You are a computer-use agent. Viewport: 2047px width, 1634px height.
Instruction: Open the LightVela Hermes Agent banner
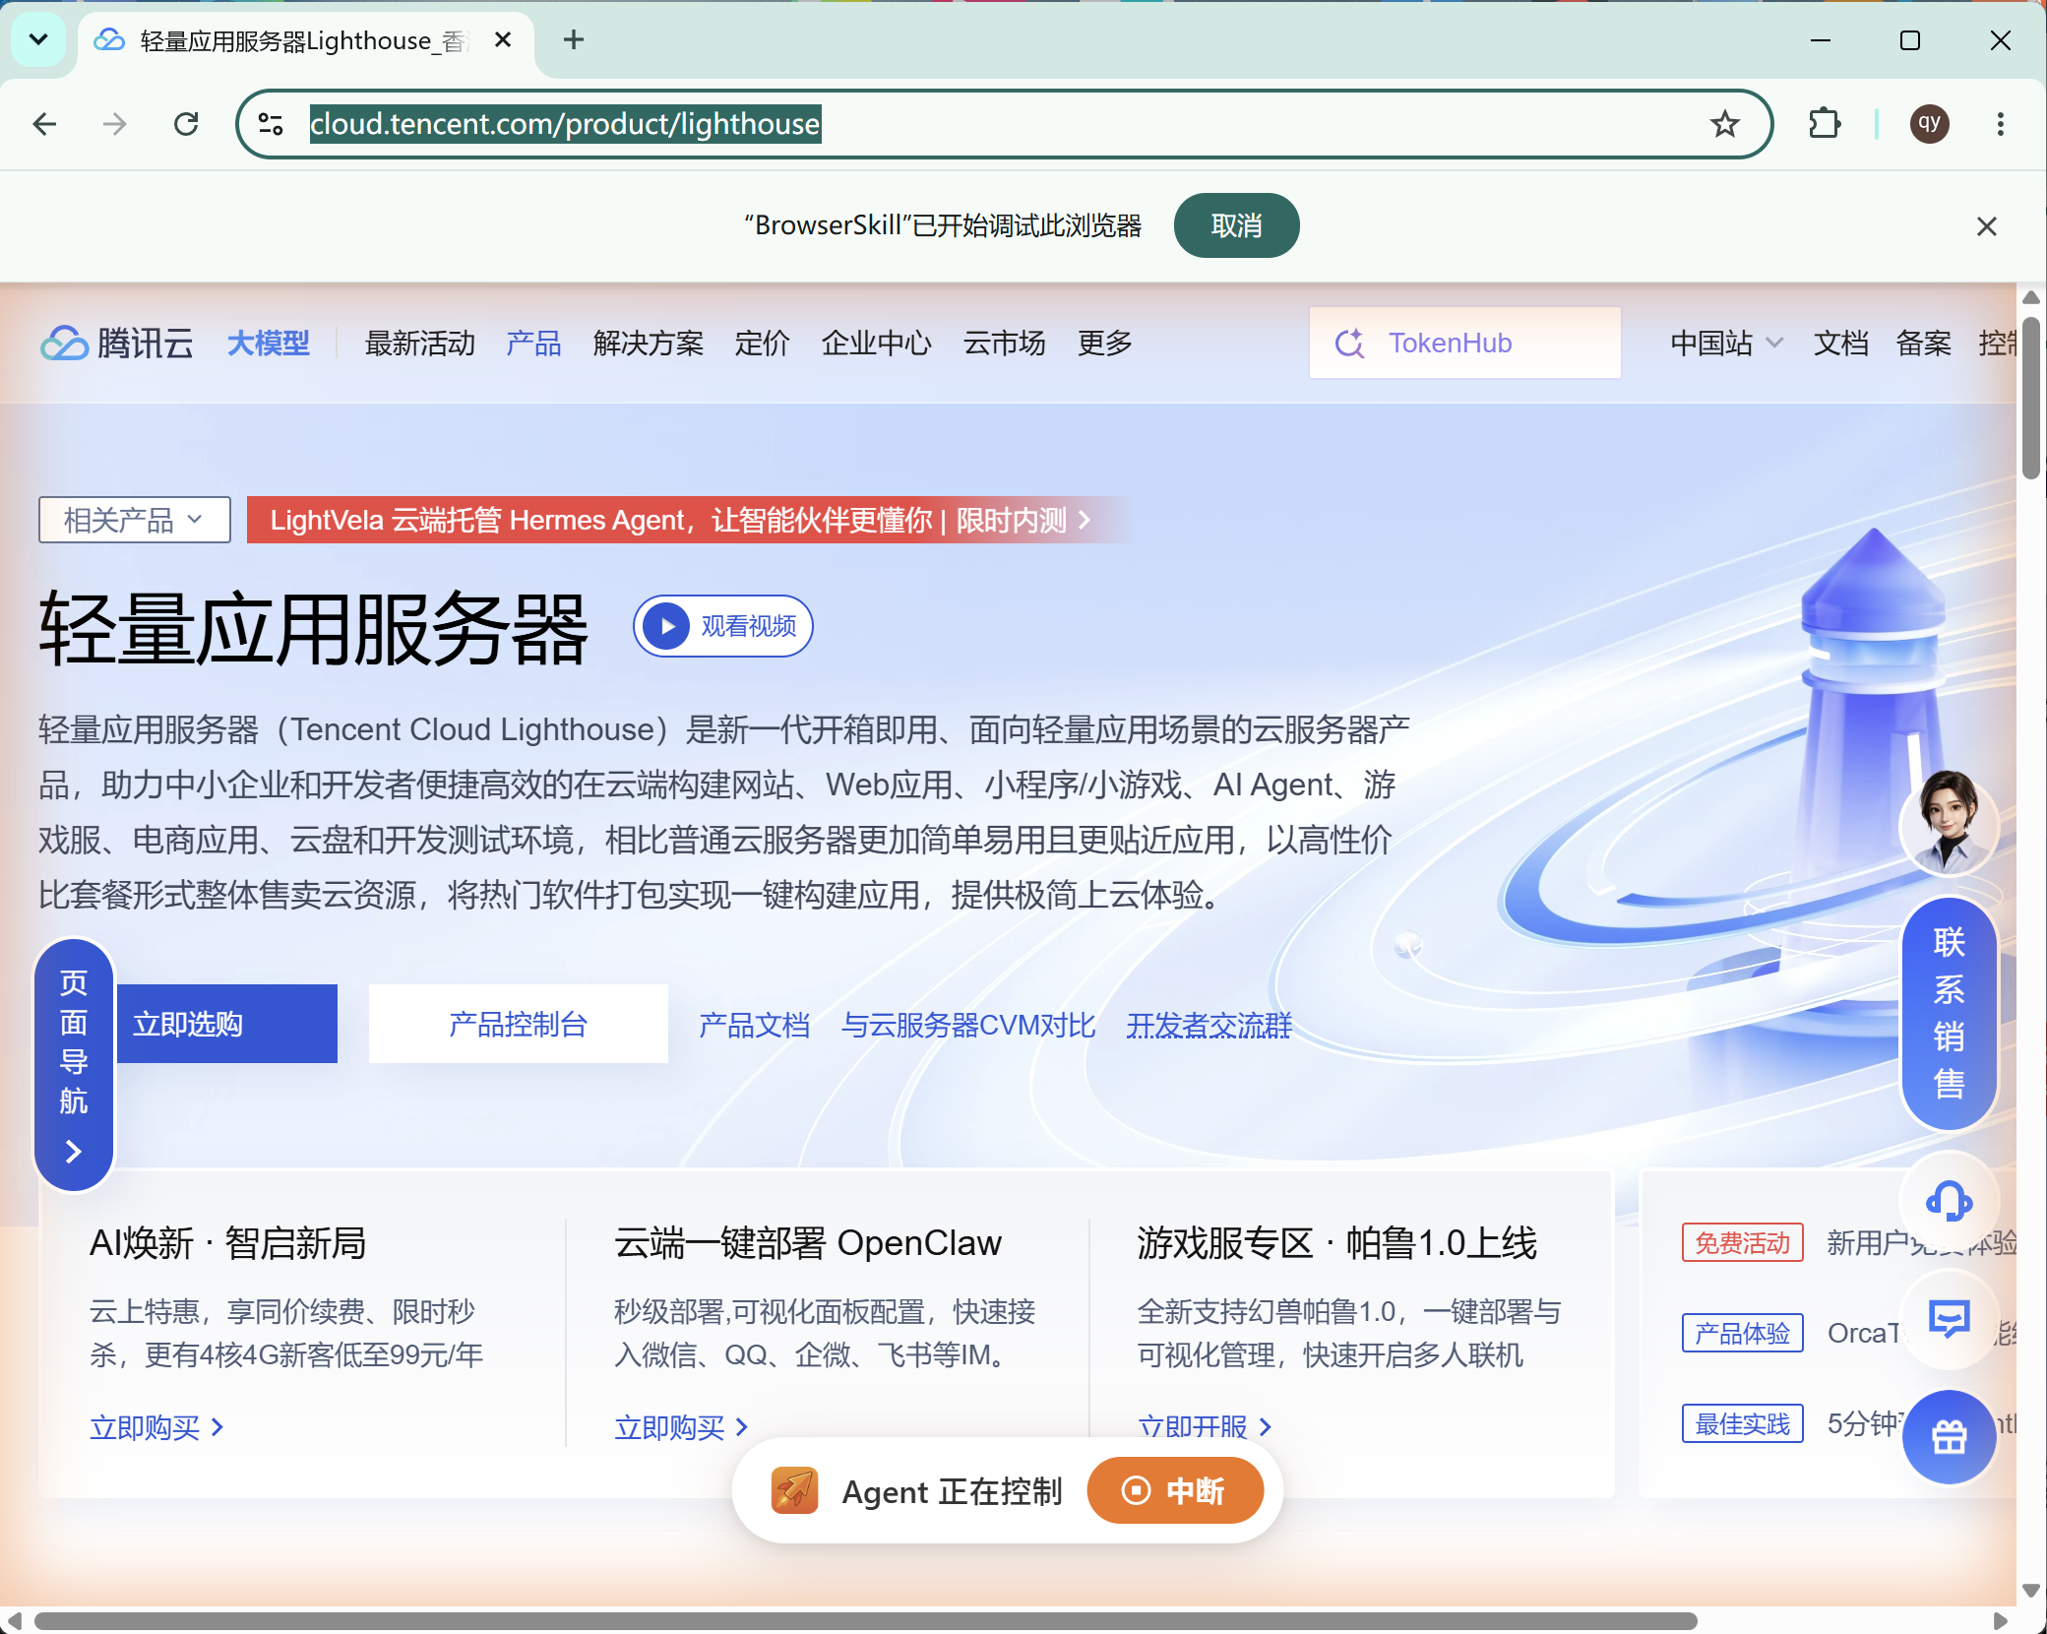[x=681, y=520]
